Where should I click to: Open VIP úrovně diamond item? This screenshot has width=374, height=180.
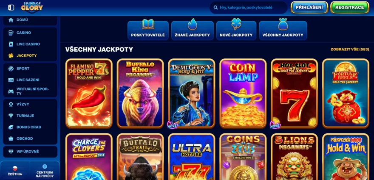[x=30, y=152]
